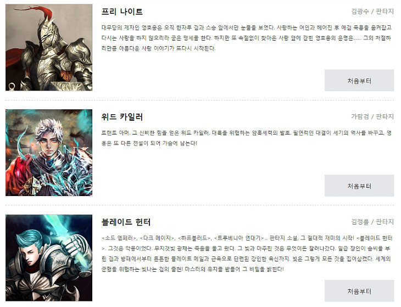Open the armored knight cover of 프리 나이트

click(49, 47)
